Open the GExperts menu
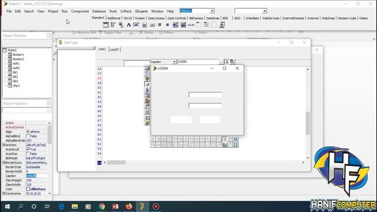377x212 pixels. [141, 11]
